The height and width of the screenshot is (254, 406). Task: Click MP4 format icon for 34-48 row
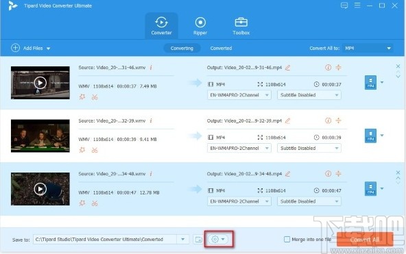pyautogui.click(x=370, y=189)
